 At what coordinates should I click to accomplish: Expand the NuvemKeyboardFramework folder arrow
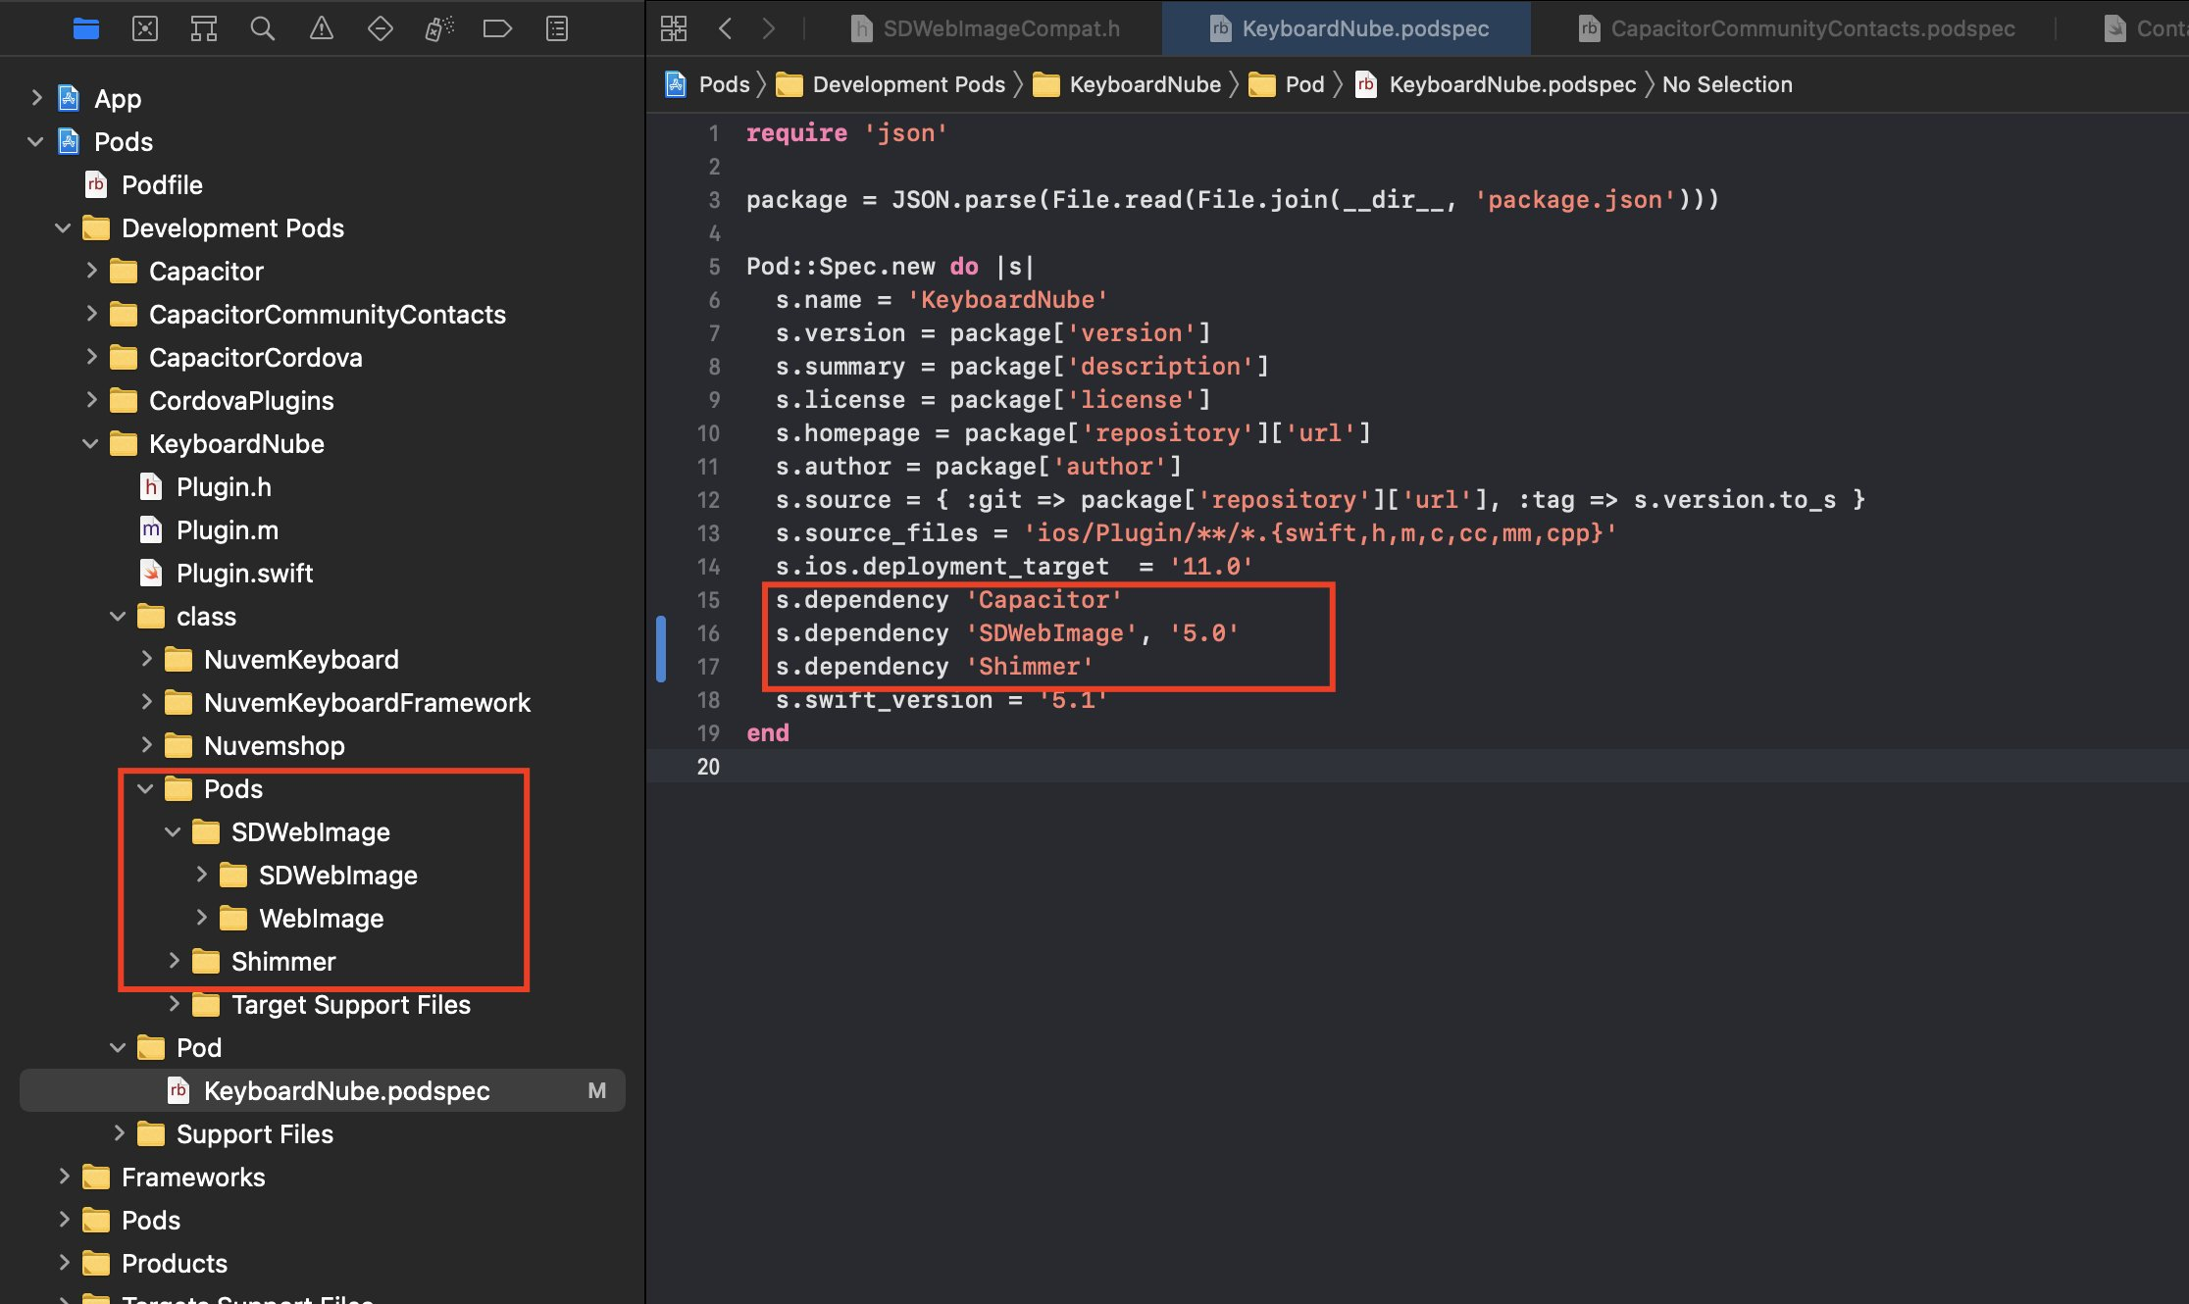click(146, 702)
